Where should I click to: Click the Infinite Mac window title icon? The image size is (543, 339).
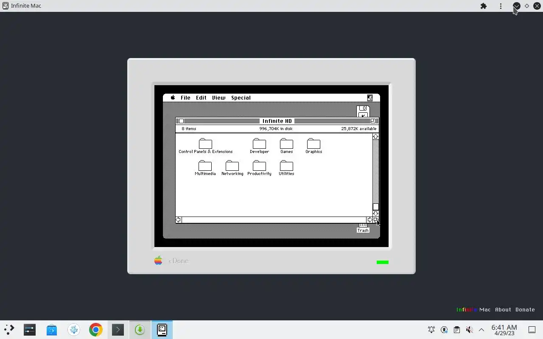pyautogui.click(x=6, y=6)
